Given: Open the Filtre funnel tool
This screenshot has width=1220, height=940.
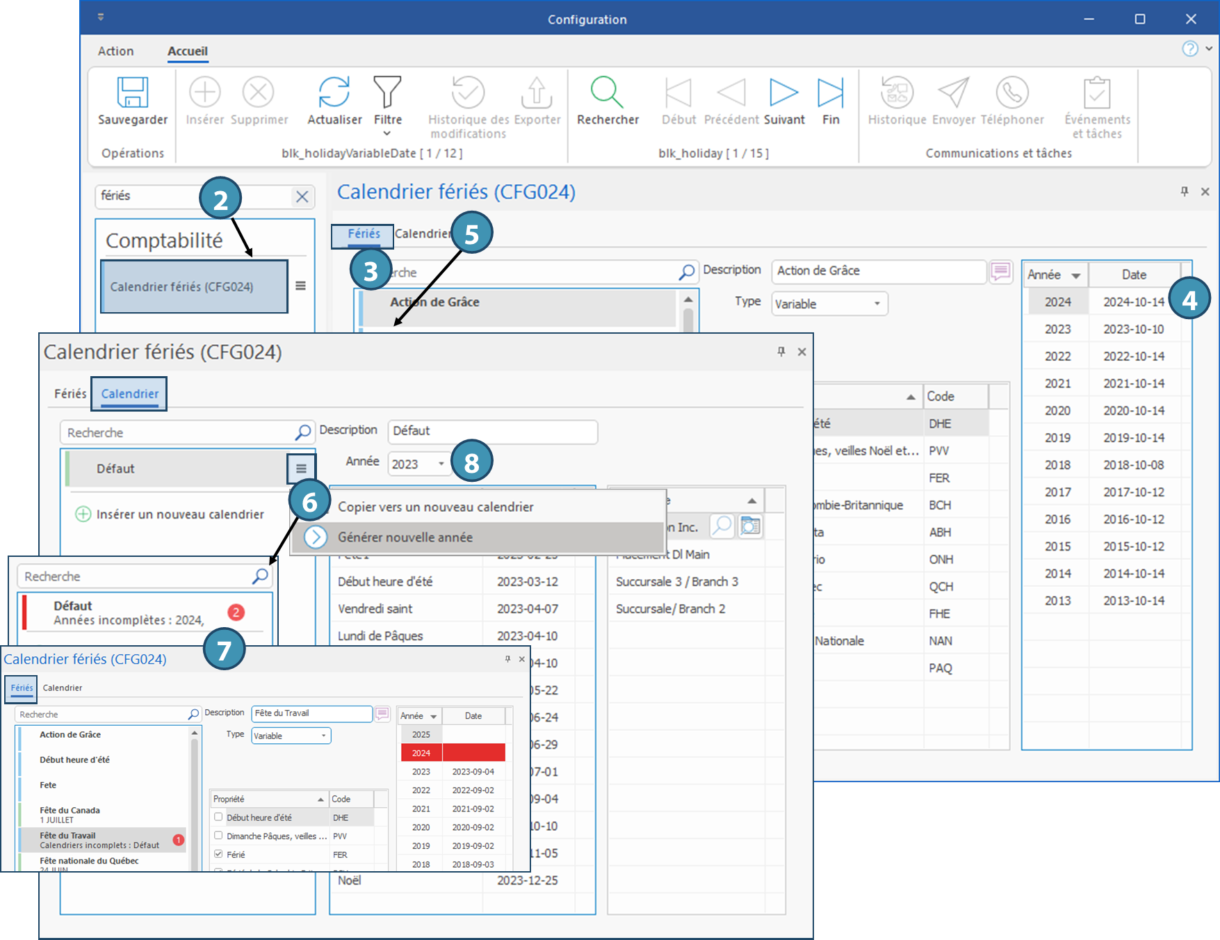Looking at the screenshot, I should tap(387, 92).
